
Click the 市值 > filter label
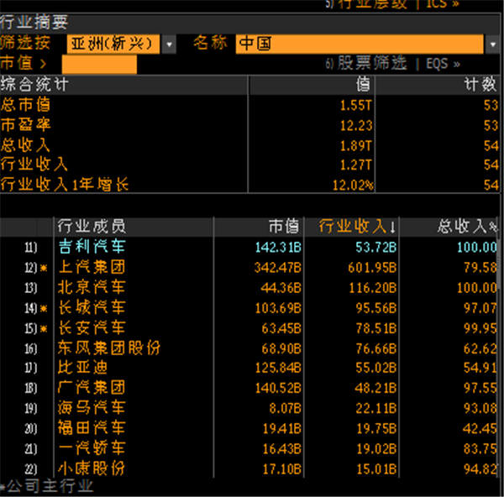(24, 63)
